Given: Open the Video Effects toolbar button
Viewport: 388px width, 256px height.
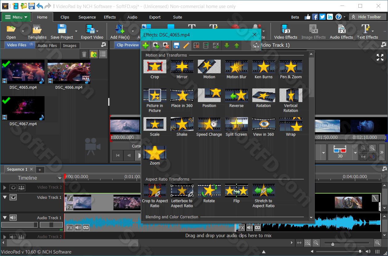Looking at the screenshot, I should pyautogui.click(x=286, y=32).
